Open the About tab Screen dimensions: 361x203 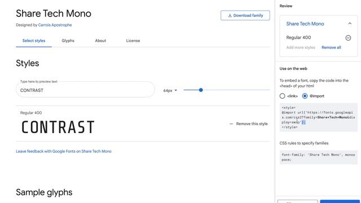(100, 41)
